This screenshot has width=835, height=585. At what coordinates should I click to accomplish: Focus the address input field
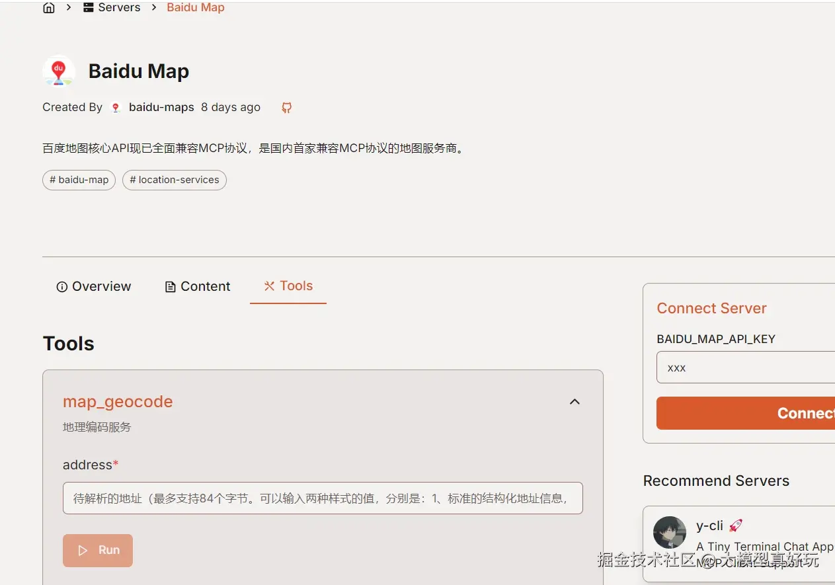[323, 498]
